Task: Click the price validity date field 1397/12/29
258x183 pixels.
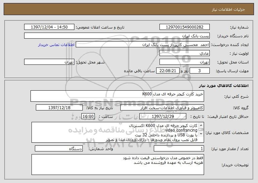Action: (x=163, y=117)
